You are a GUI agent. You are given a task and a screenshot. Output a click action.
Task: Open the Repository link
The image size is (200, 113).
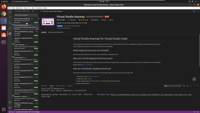[95, 20]
